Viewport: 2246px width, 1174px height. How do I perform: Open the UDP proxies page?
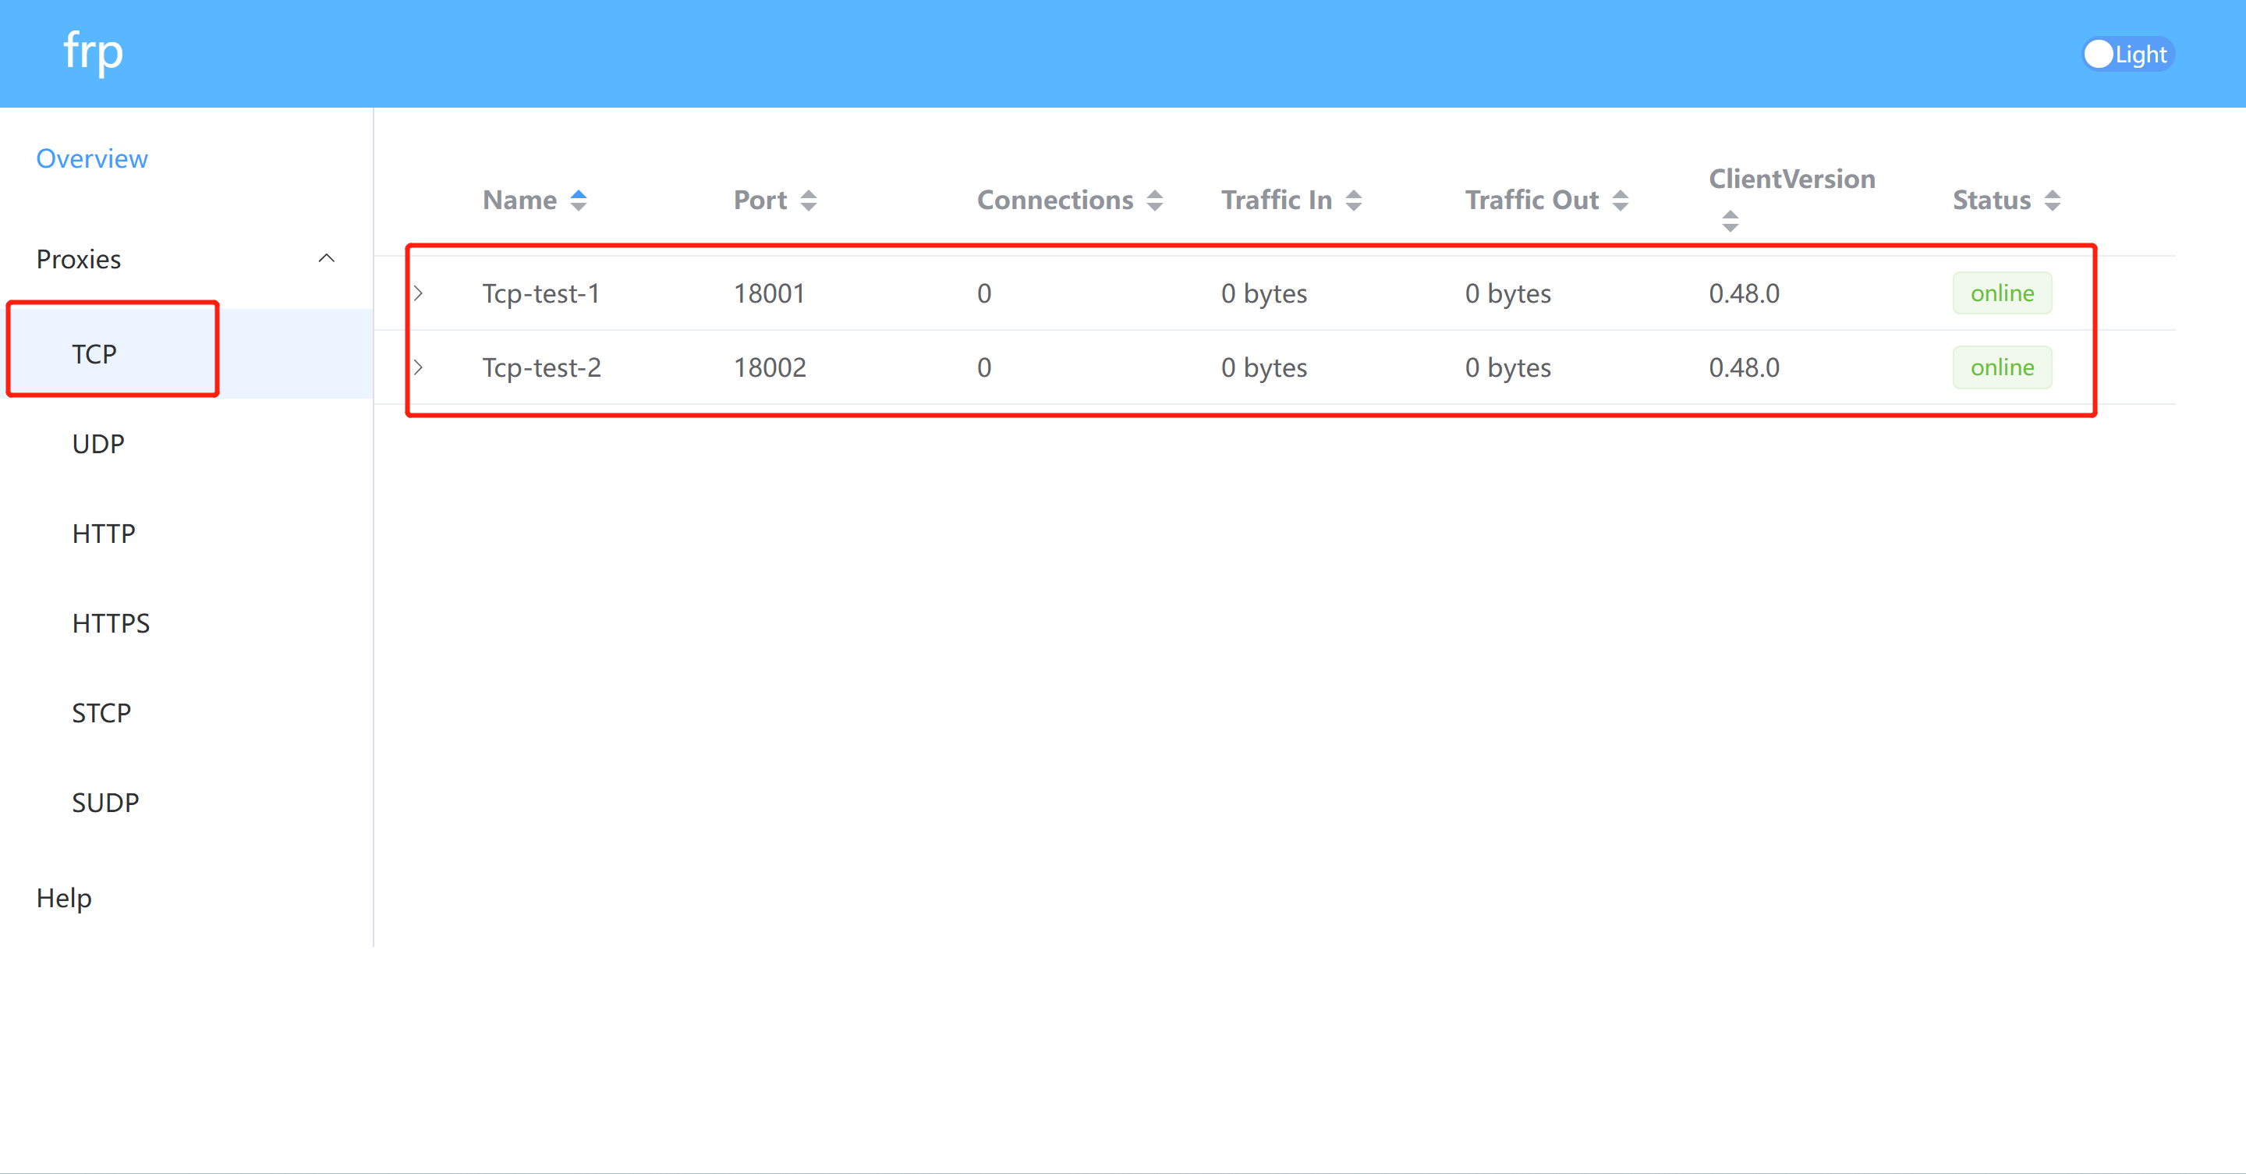coord(98,444)
